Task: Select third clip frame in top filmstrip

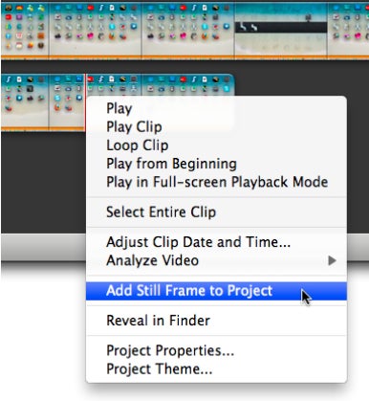Action: [x=188, y=30]
